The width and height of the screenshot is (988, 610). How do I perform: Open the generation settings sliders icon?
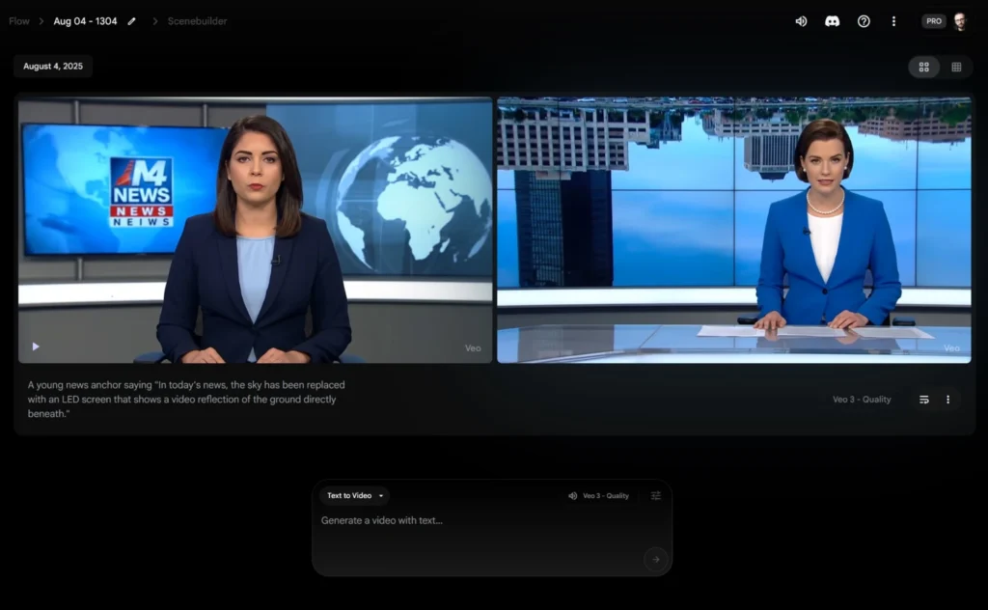656,496
